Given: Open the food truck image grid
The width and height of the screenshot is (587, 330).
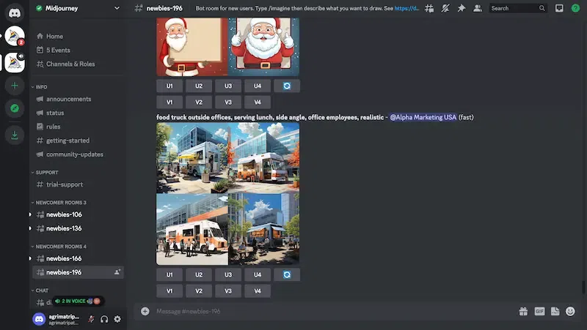Looking at the screenshot, I should tap(227, 194).
